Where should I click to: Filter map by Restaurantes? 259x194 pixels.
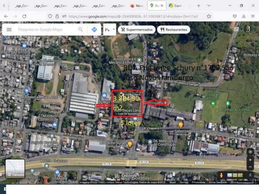(174, 30)
